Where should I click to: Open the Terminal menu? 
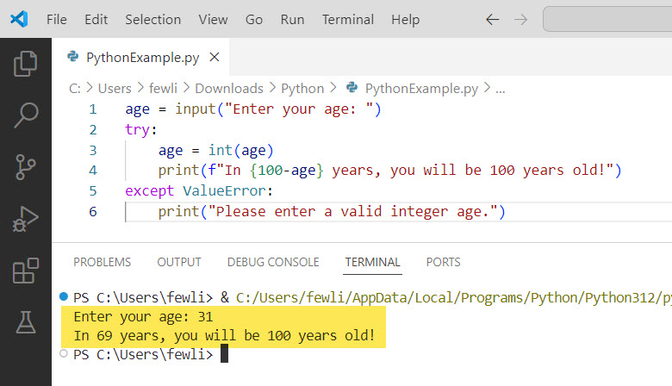348,19
